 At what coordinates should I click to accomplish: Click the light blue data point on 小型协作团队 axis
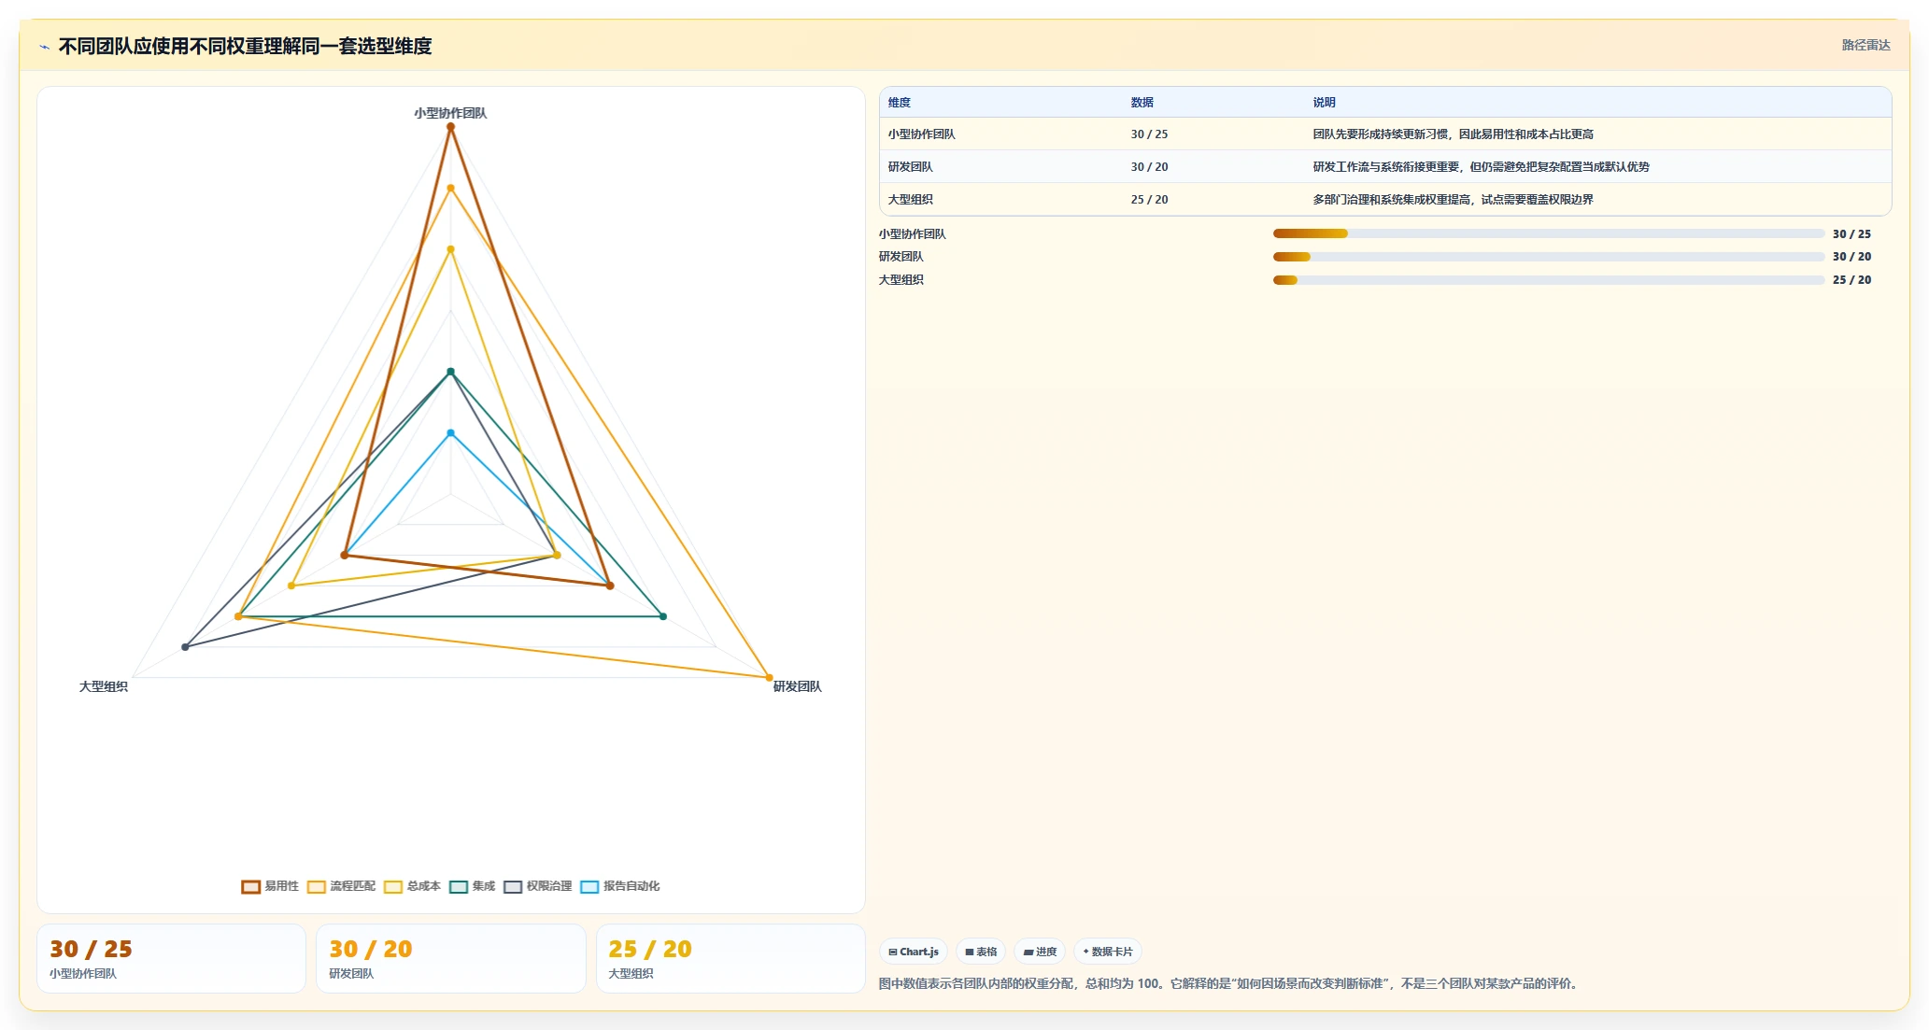point(450,433)
